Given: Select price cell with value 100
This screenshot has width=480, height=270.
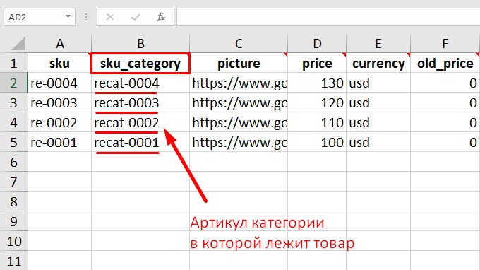Looking at the screenshot, I should pos(317,142).
